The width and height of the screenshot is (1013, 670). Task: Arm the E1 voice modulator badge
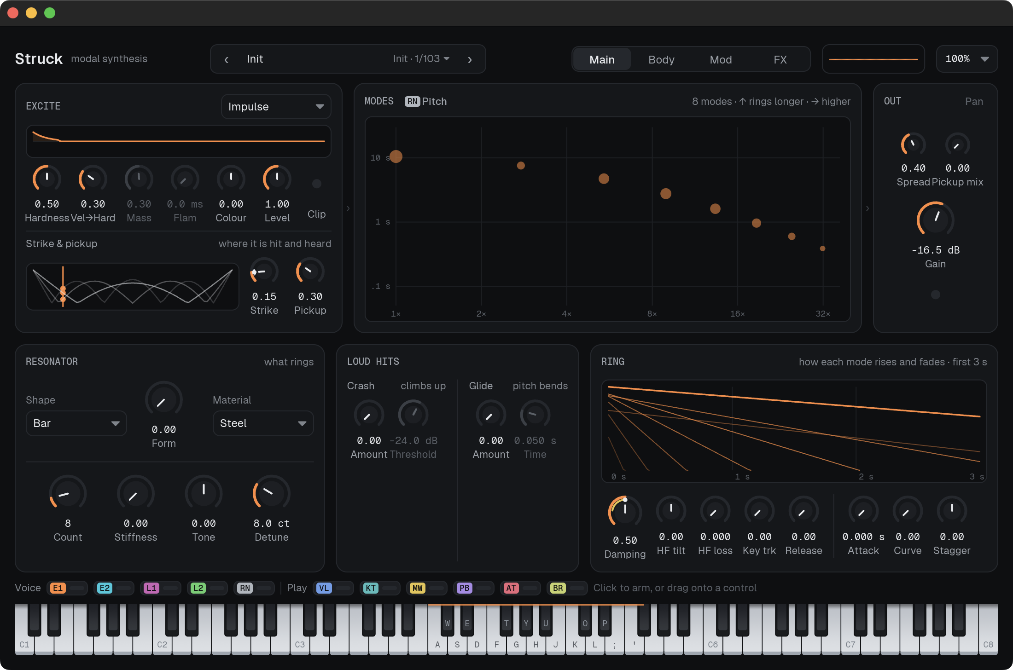coord(58,588)
